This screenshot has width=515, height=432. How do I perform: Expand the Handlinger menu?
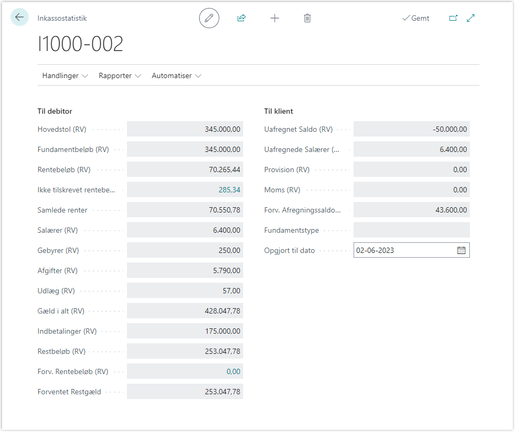[x=65, y=76]
